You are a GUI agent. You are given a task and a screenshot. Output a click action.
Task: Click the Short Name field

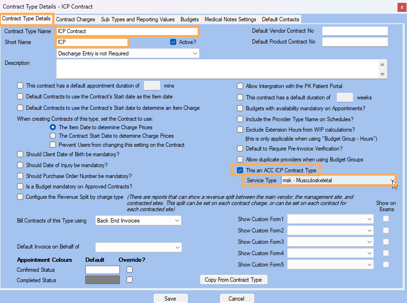tap(92, 42)
